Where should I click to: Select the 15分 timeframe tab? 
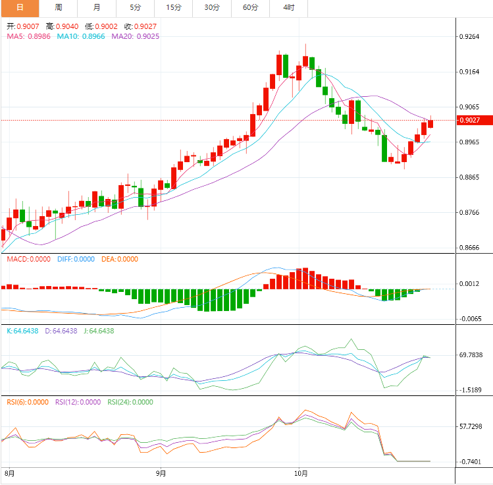click(x=174, y=8)
